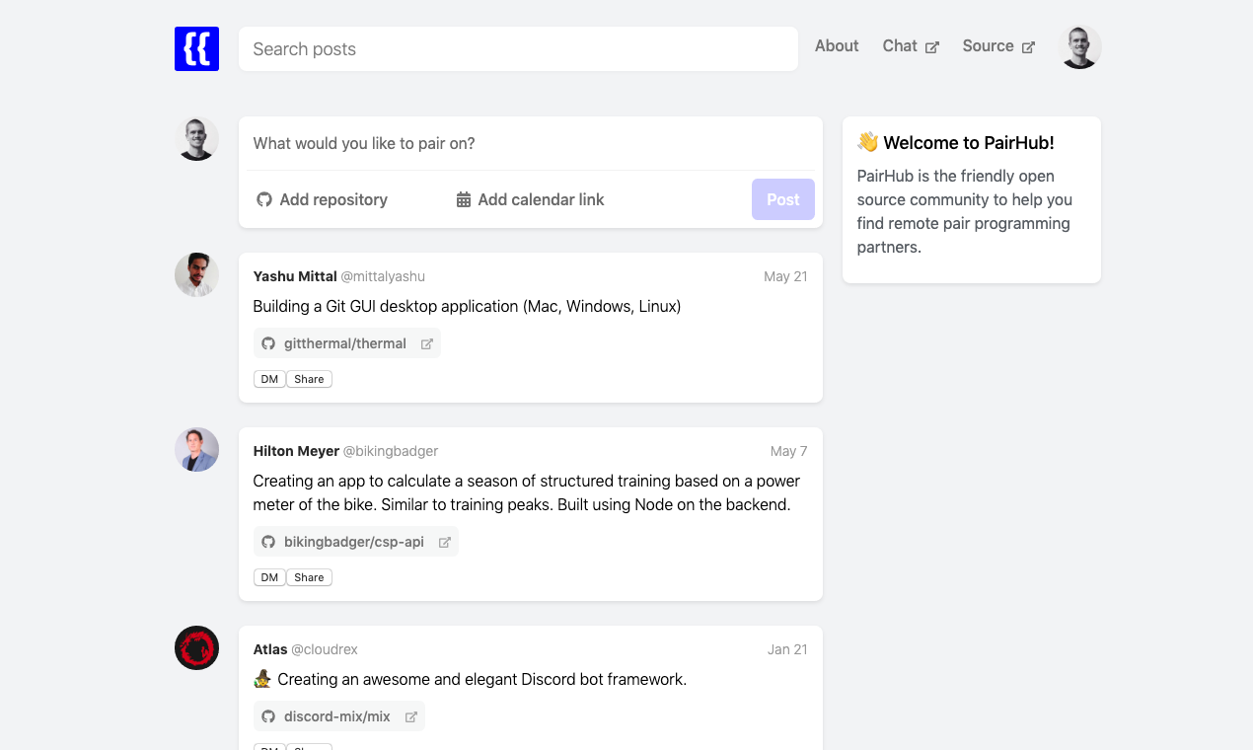DM Yashu Mittal about his post
Screen dimensions: 1253x750
click(x=268, y=378)
